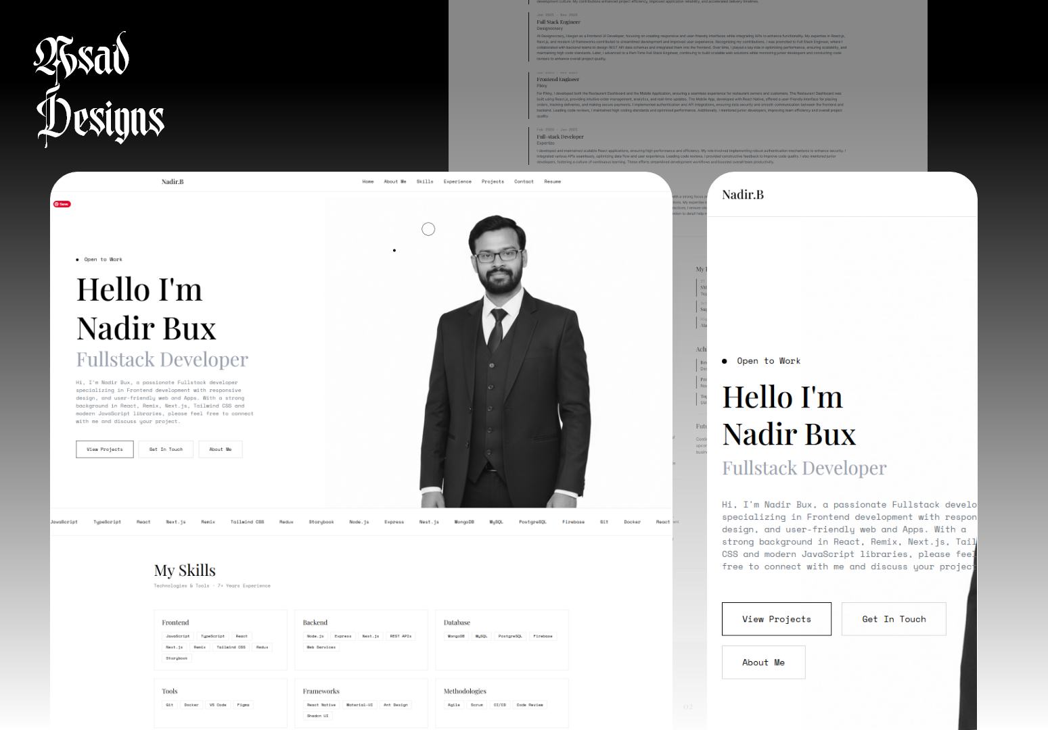Click the "Open to Work" status dot indicator
Screen dimensions: 1048x730
pyautogui.click(x=78, y=259)
